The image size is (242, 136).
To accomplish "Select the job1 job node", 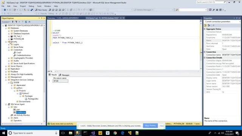I will [x=18, y=110].
